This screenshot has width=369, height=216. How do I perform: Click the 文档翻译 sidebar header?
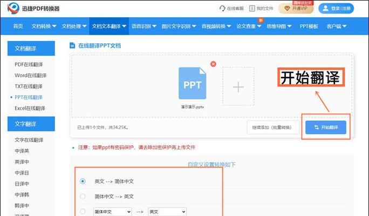31,48
